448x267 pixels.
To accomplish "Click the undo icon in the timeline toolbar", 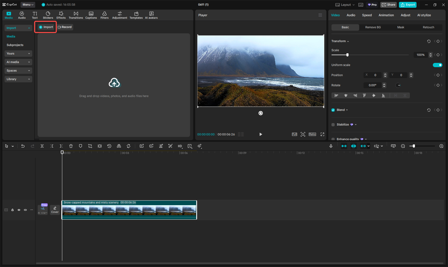I will point(23,146).
